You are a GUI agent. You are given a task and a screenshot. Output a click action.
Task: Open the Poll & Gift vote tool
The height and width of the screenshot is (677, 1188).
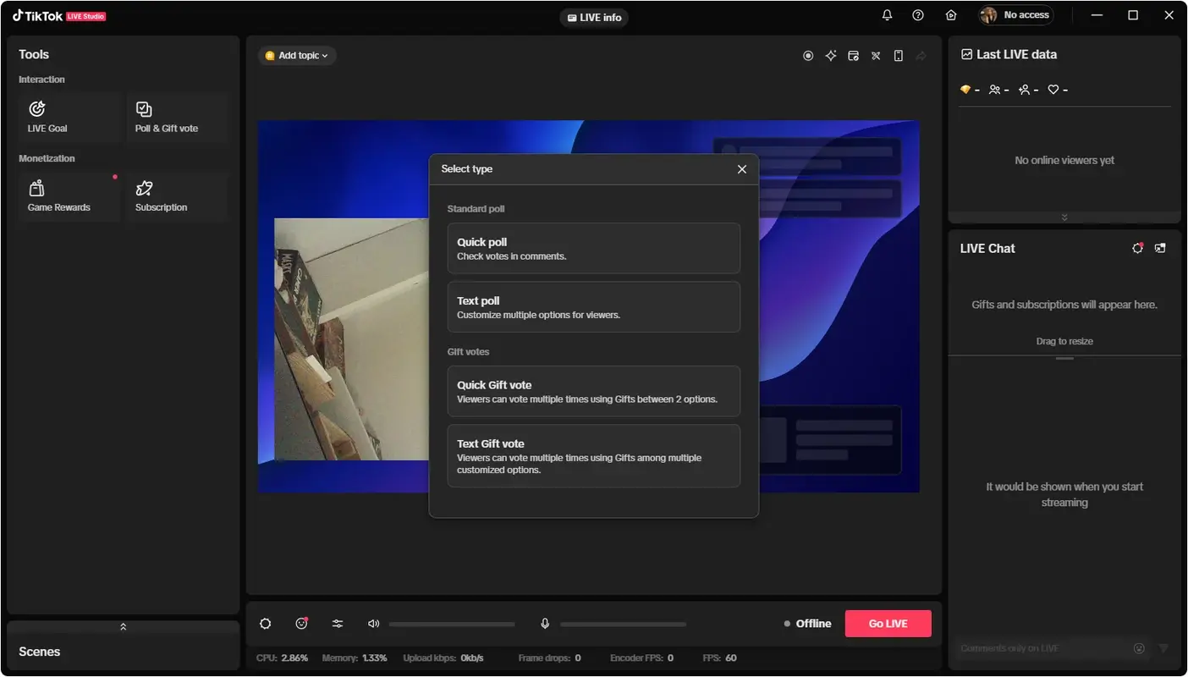[178, 117]
